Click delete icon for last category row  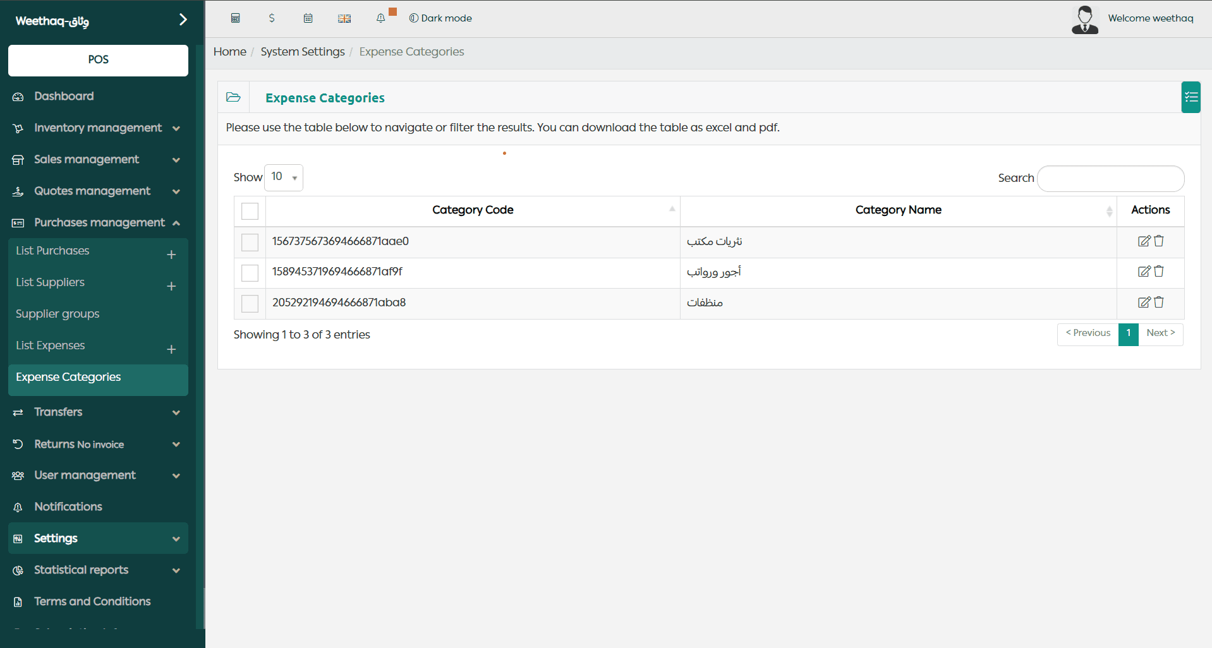tap(1159, 303)
